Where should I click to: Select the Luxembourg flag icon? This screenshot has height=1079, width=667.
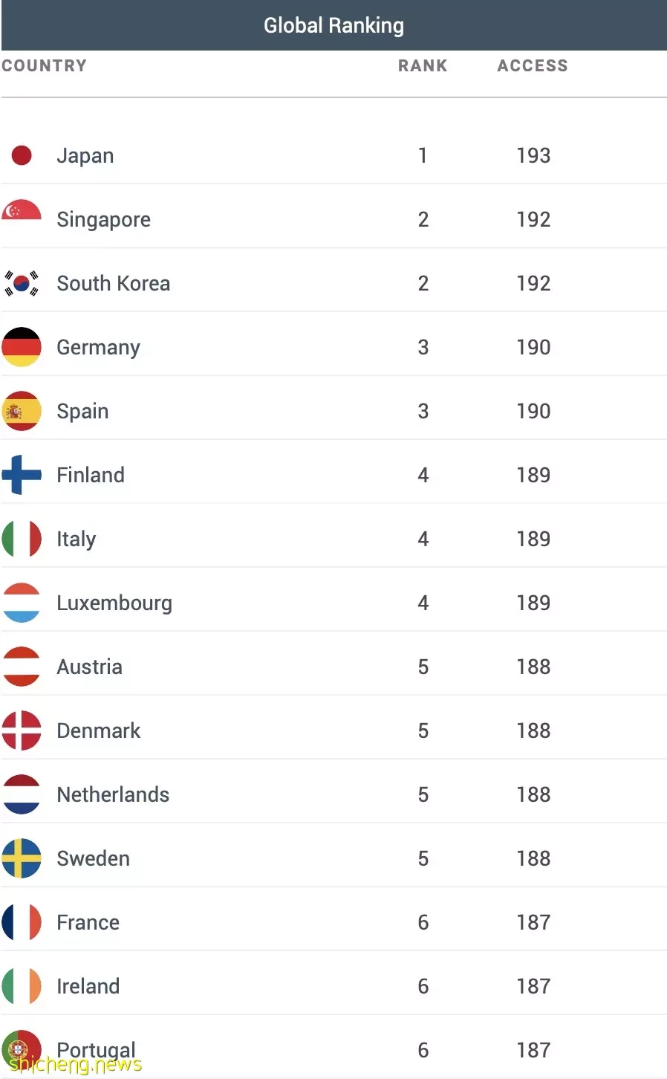click(22, 603)
